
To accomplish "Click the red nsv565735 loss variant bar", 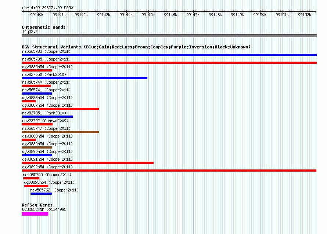I will pos(169,63).
